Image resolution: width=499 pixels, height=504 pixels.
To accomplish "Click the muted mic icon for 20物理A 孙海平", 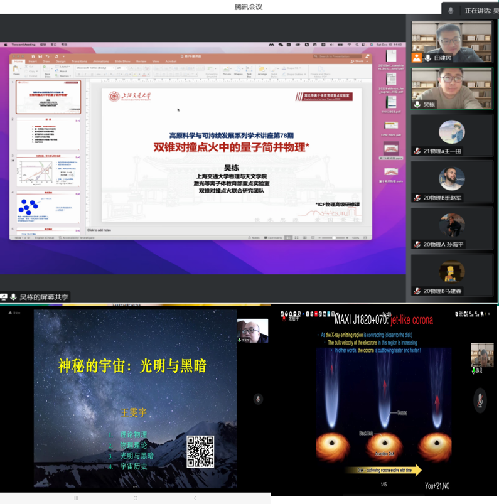I will pos(417,244).
